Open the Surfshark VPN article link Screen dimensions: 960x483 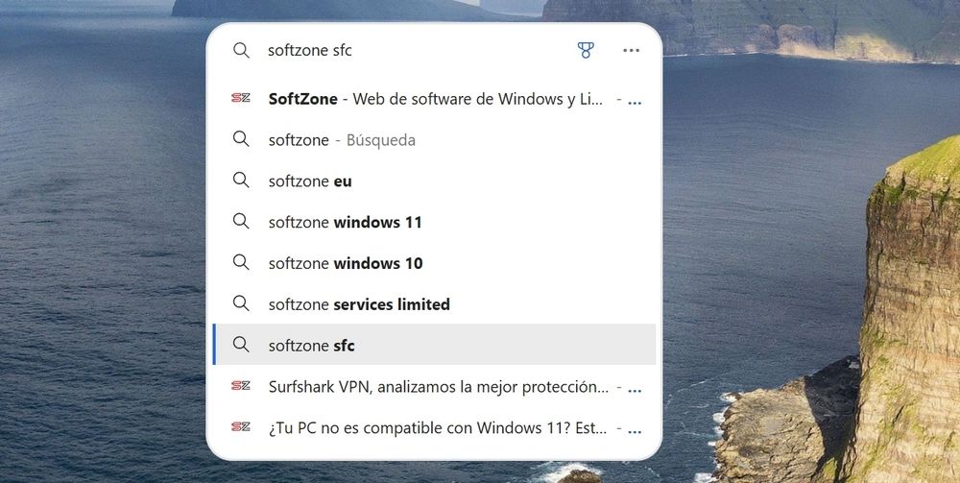click(439, 387)
